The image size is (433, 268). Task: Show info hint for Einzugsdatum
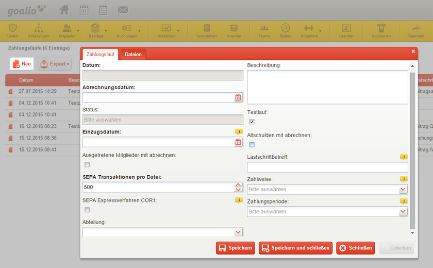tap(239, 131)
